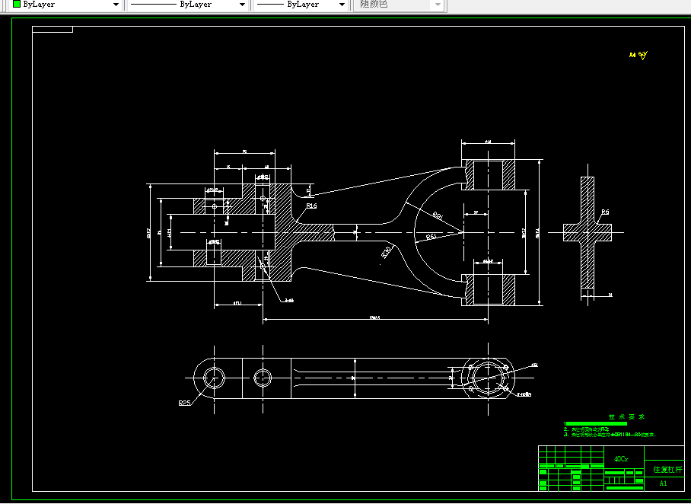The width and height of the screenshot is (691, 504).
Task: Select the R6 label on the cross-section view
Action: click(x=605, y=212)
